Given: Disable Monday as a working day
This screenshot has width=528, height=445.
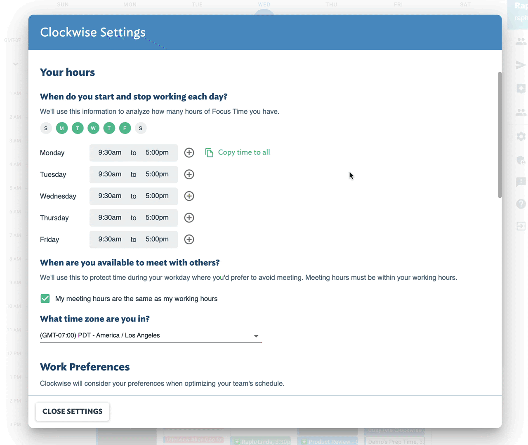Looking at the screenshot, I should click(61, 128).
